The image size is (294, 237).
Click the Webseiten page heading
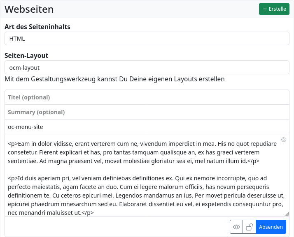coord(29,9)
